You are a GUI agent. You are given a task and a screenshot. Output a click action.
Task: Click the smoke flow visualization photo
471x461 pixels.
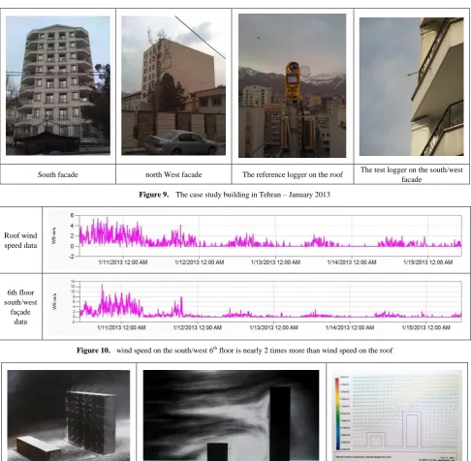pyautogui.click(x=231, y=415)
